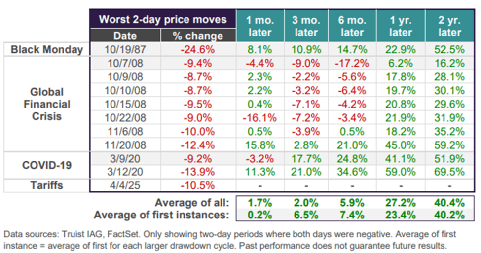
Task: Click the Black Monday row label
Action: coord(47,50)
